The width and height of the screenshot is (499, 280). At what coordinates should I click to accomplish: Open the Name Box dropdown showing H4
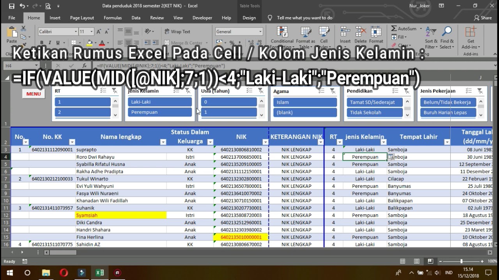coord(37,66)
